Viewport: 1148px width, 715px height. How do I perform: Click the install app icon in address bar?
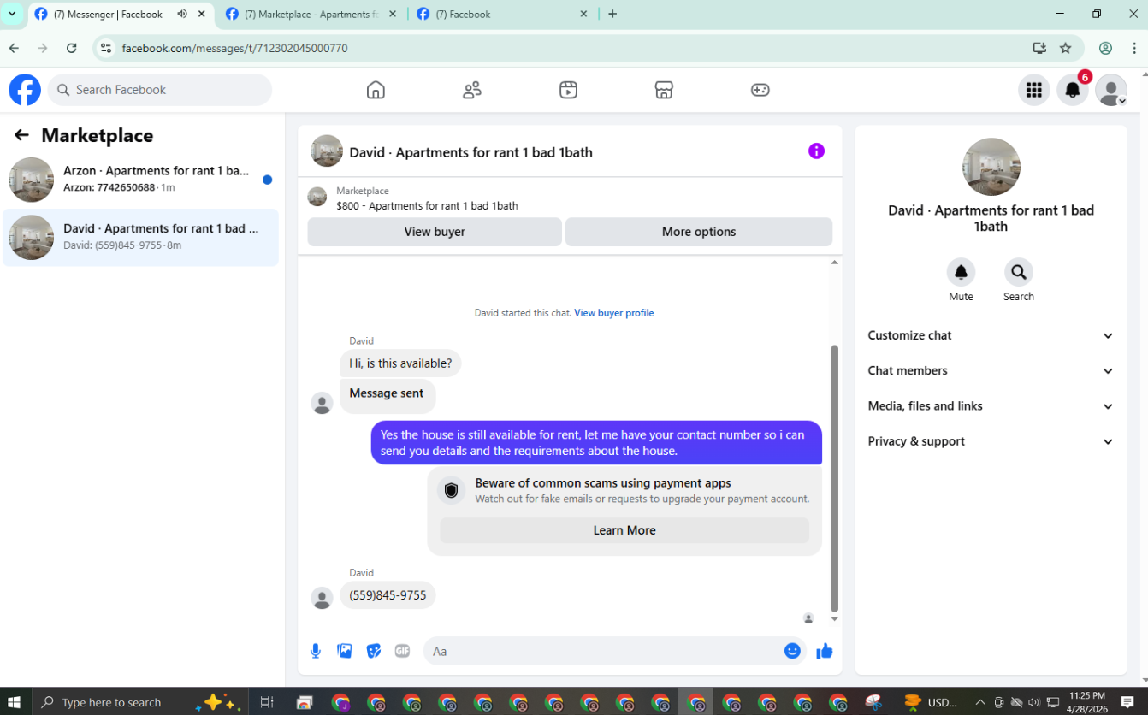[1039, 48]
